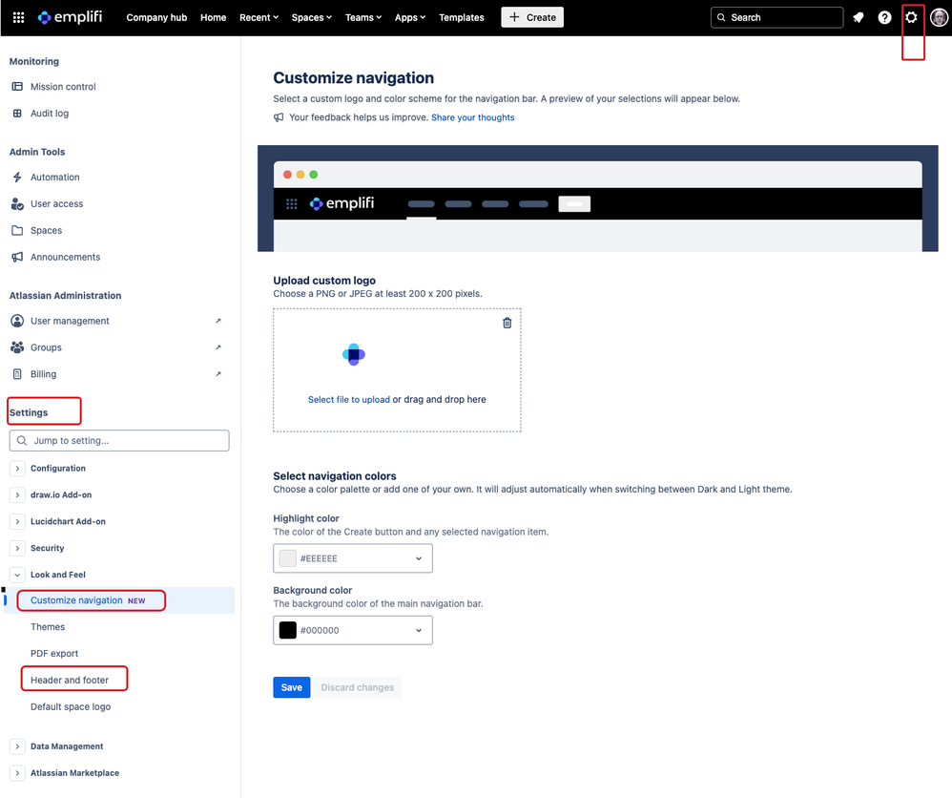This screenshot has height=798, width=952.
Task: Click the Spaces folder icon
Action: coord(17,231)
